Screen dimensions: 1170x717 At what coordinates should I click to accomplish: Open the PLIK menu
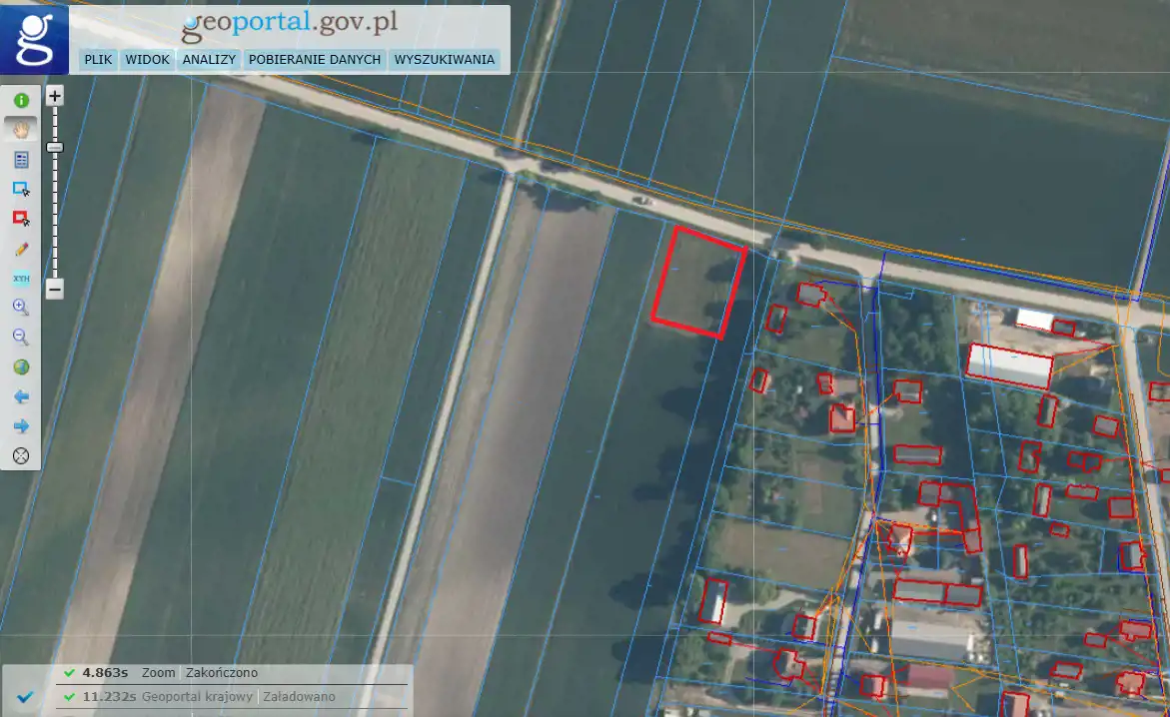[x=98, y=60]
